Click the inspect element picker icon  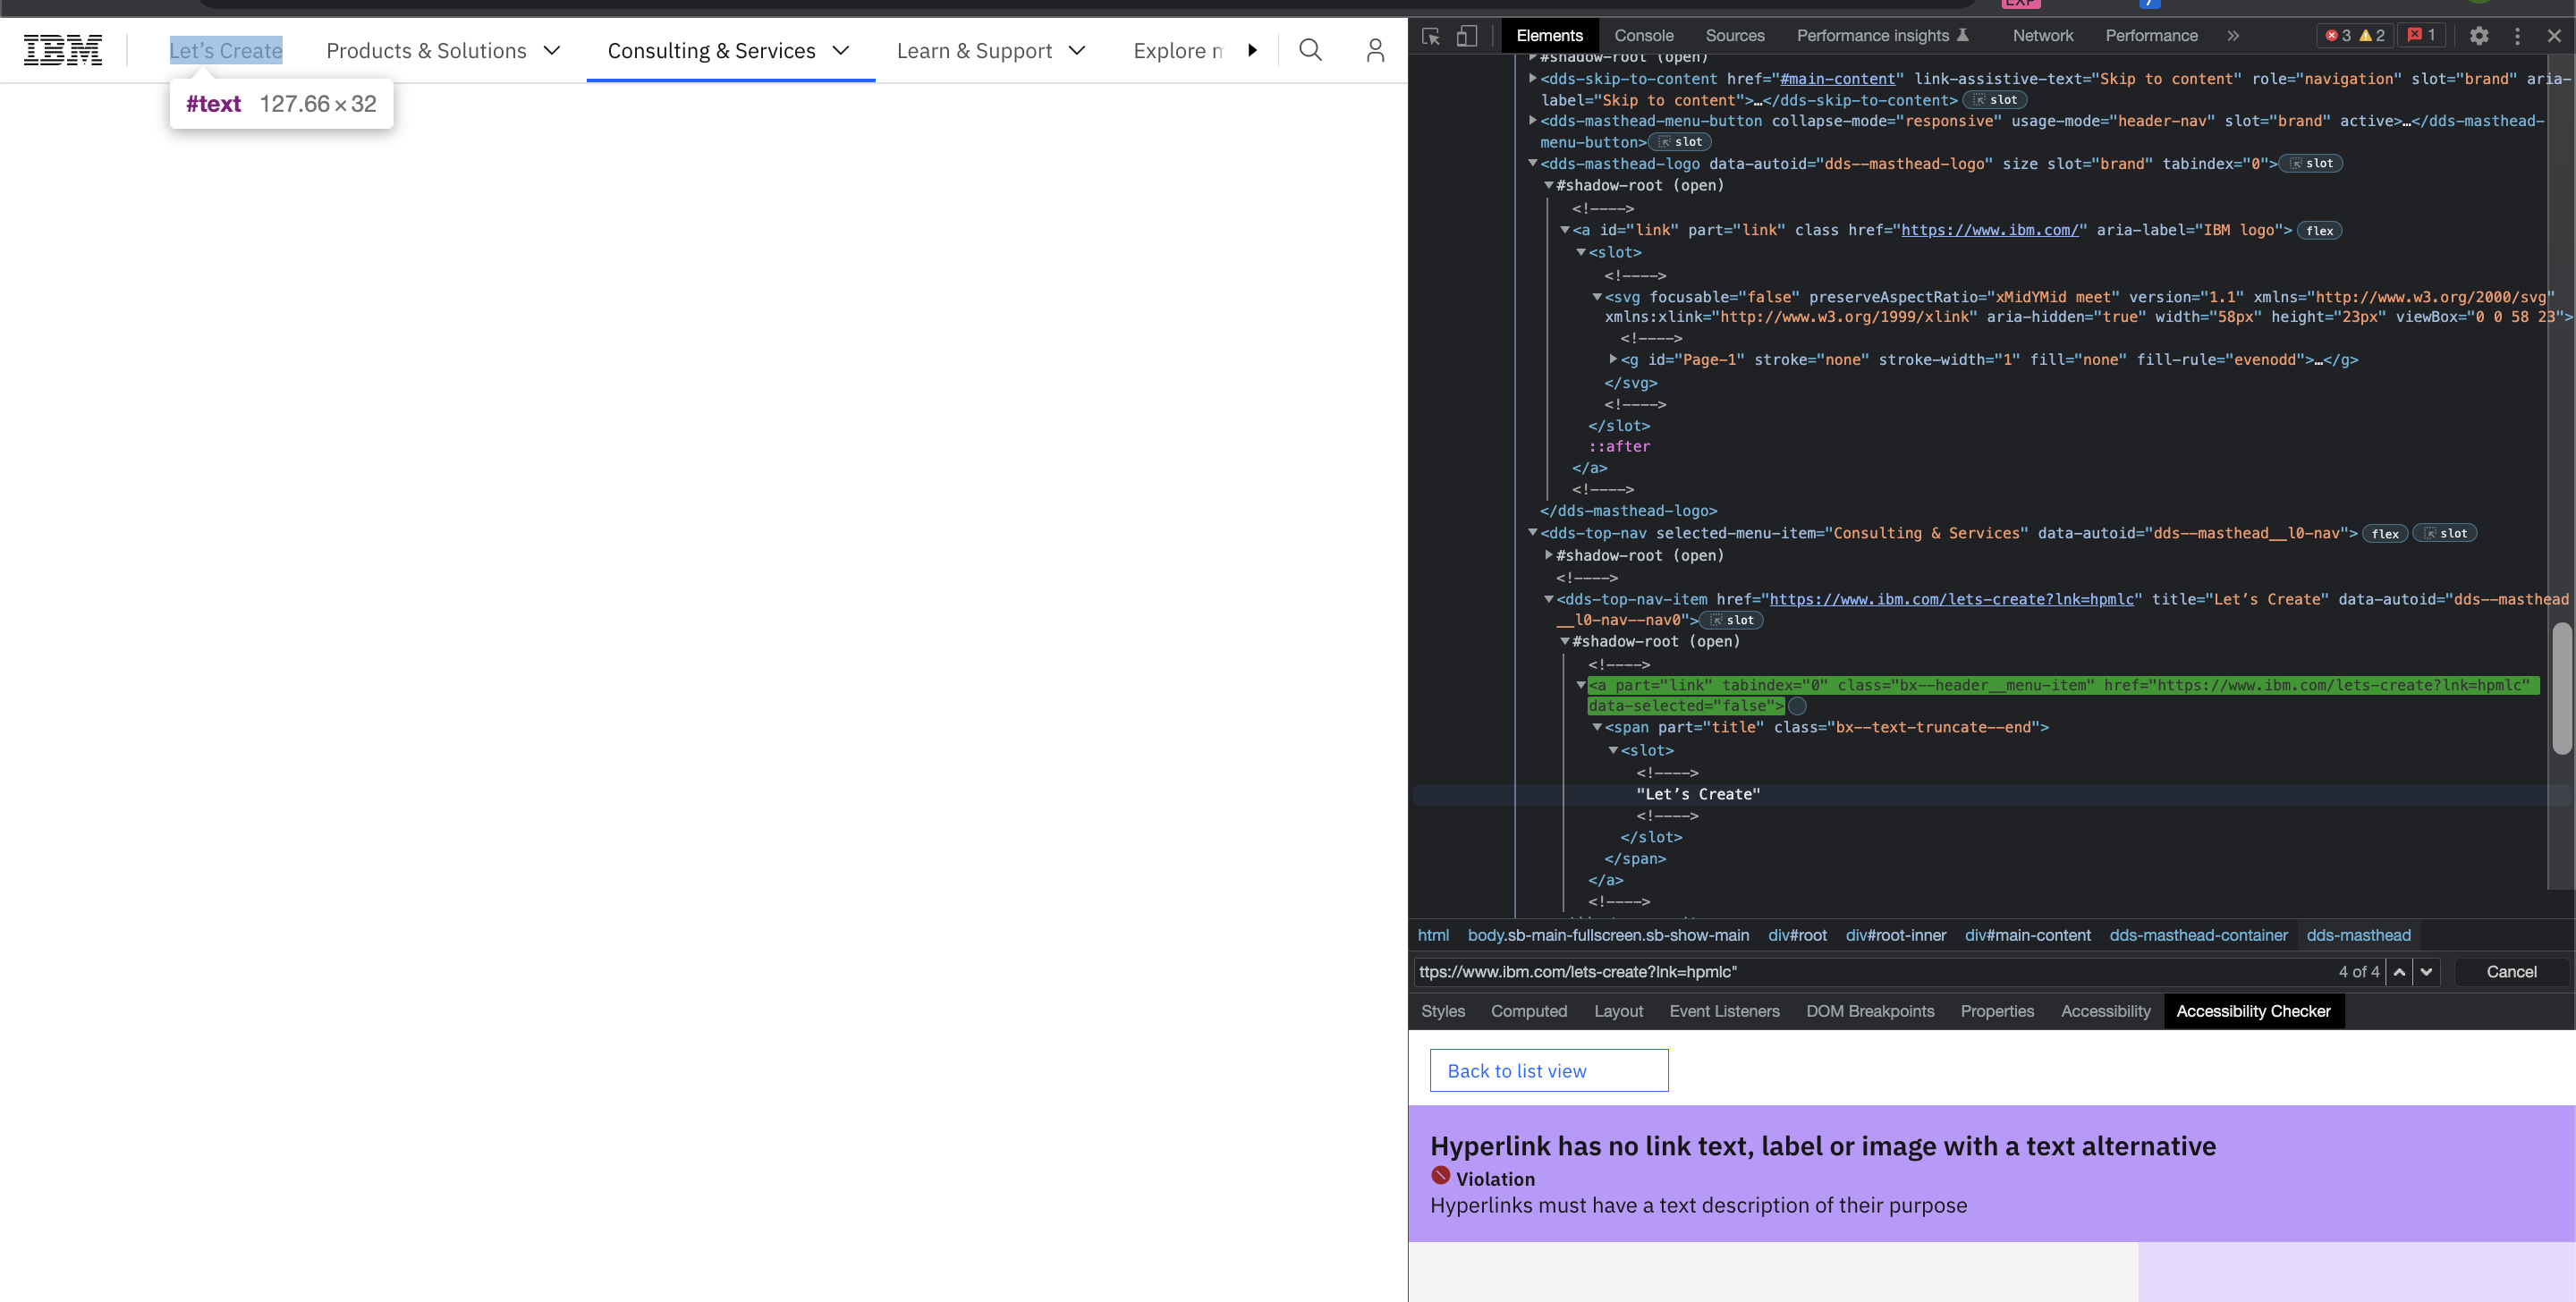1431,36
